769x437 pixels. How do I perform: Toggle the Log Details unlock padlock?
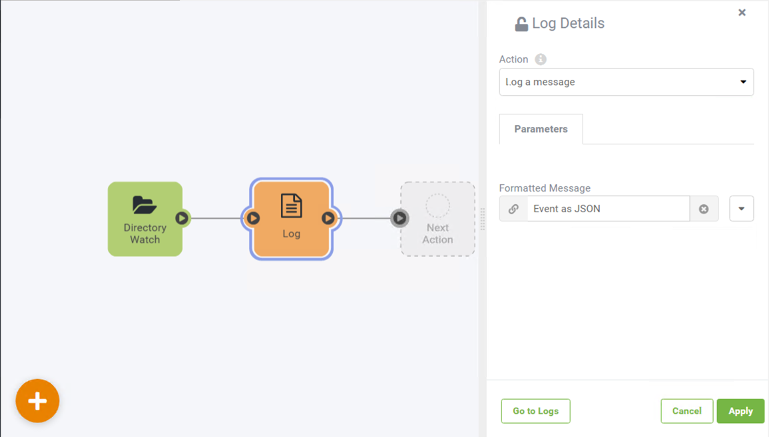pyautogui.click(x=521, y=23)
